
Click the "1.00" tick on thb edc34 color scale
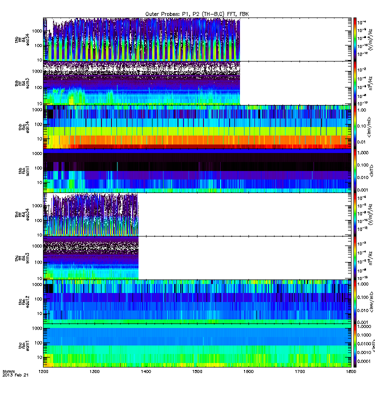click(361, 110)
